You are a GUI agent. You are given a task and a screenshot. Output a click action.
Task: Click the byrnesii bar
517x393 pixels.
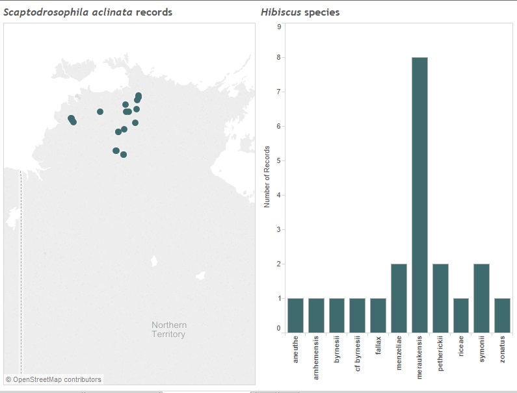[x=337, y=316]
